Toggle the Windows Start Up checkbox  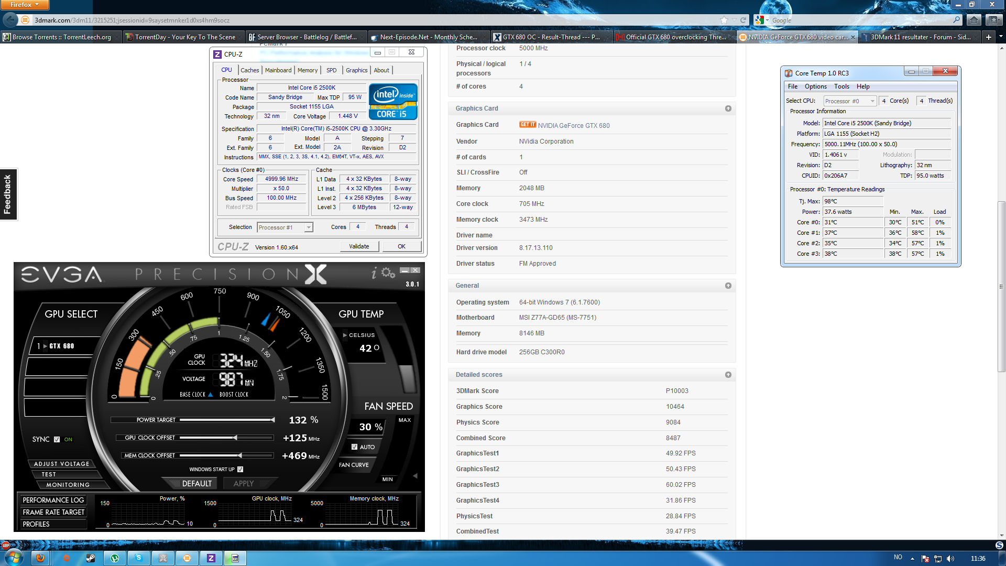coord(240,470)
